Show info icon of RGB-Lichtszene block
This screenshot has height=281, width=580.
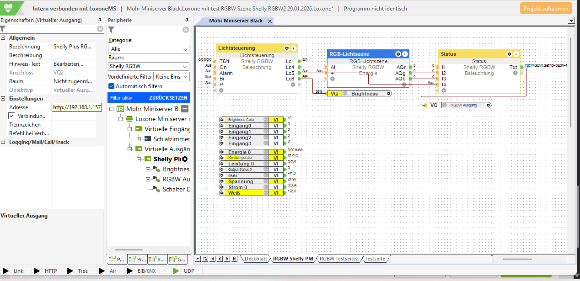405,54
